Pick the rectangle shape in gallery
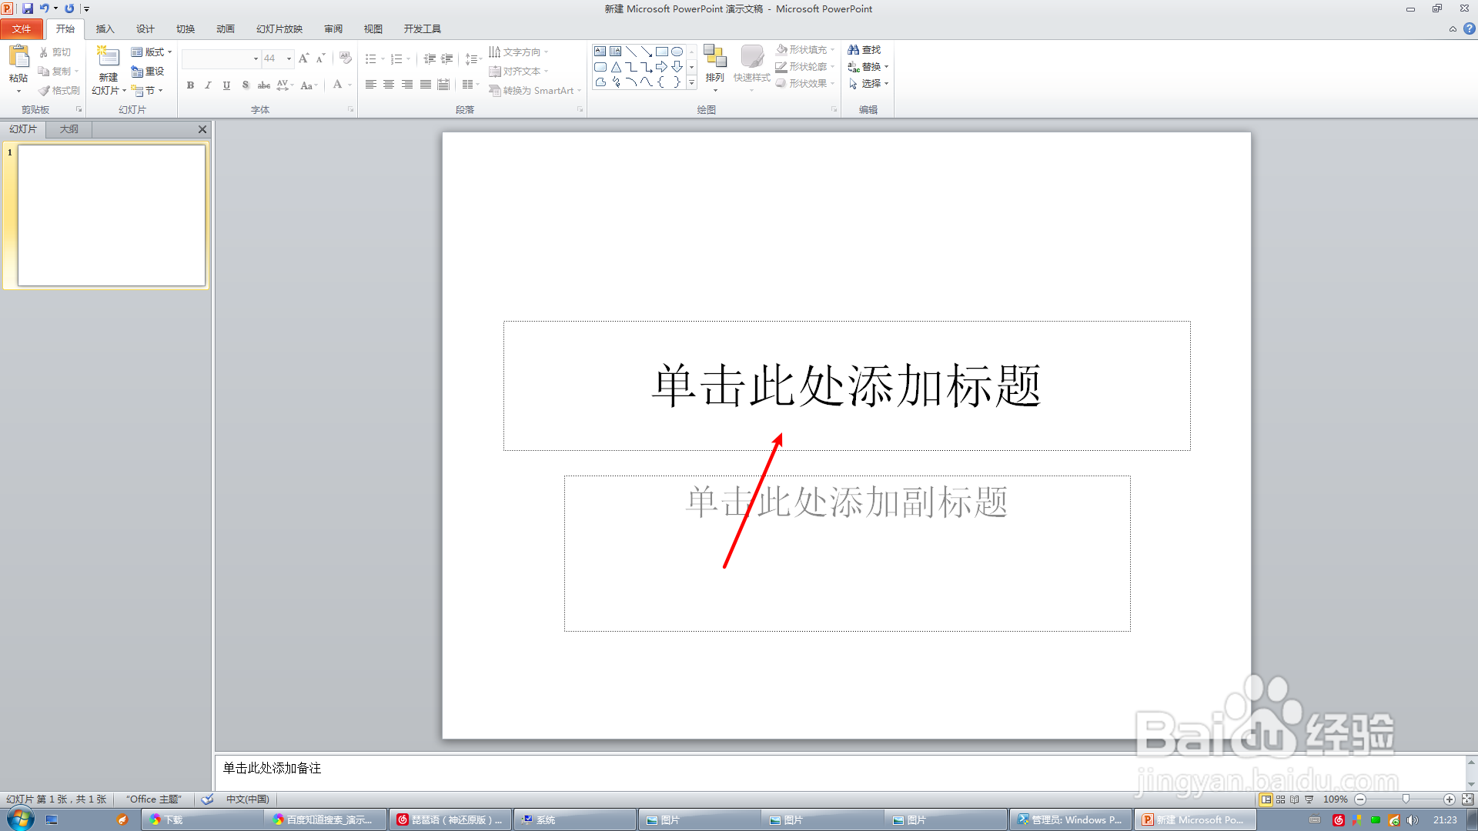 [661, 52]
